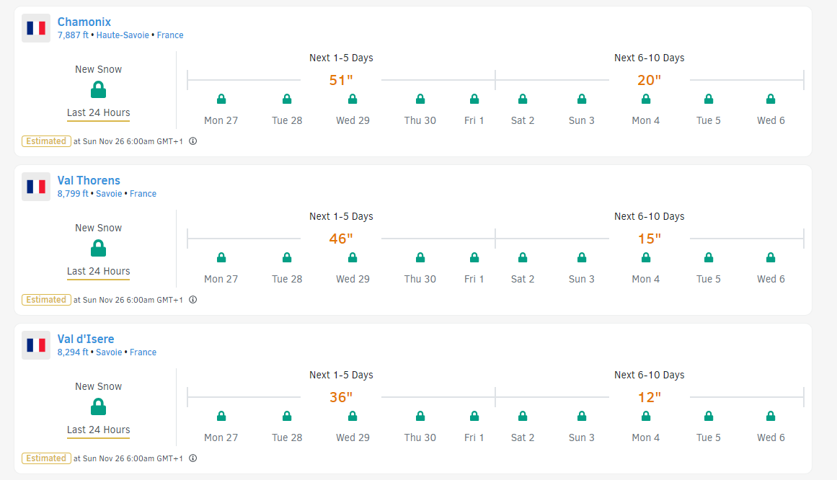This screenshot has width=837, height=480.
Task: Click lock icon above Wed 6 for Chamonix
Action: (771, 99)
